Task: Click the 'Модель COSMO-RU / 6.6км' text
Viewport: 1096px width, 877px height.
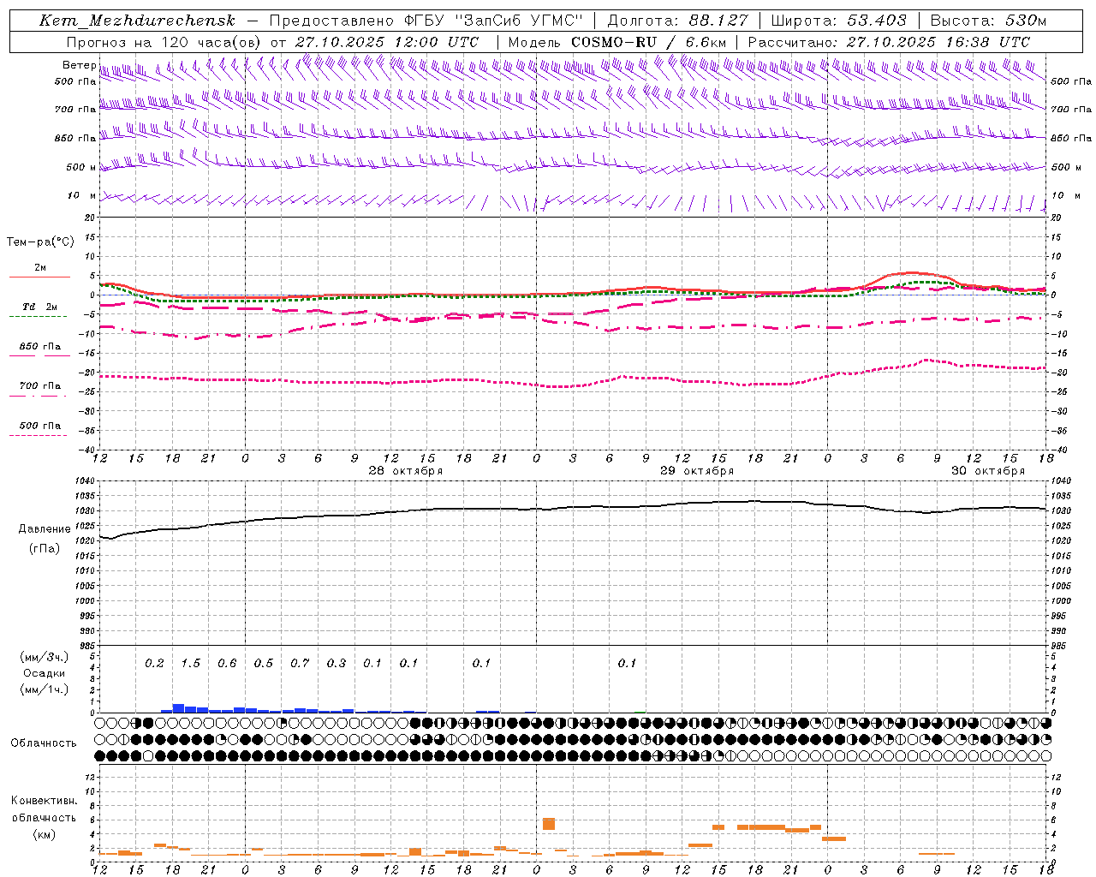Action: pos(617,42)
